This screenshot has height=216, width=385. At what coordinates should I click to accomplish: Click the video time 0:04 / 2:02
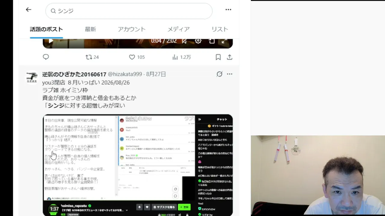click(164, 41)
